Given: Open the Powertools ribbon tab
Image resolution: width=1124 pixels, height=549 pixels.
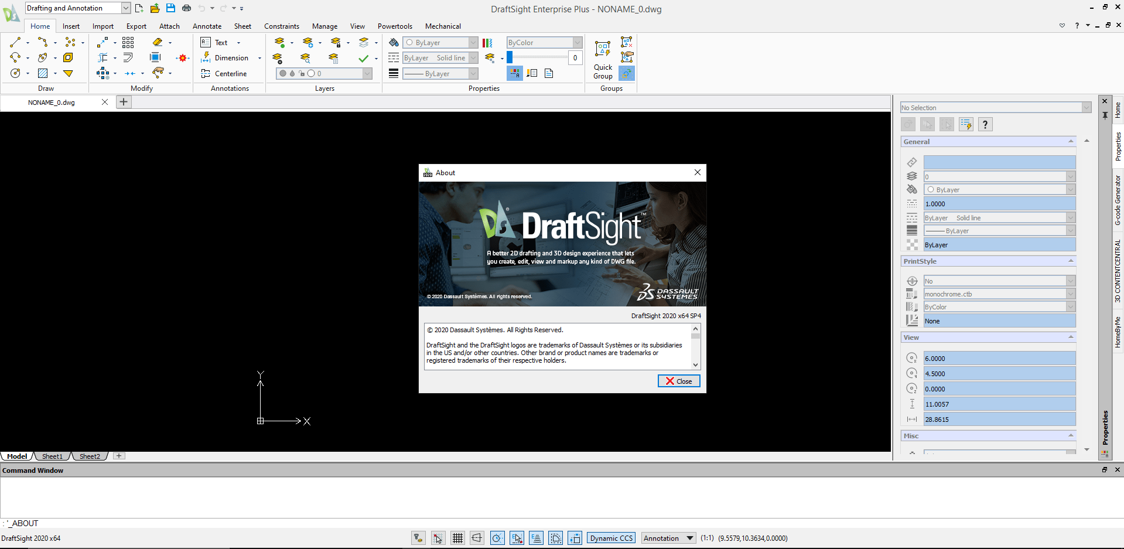Looking at the screenshot, I should click(x=395, y=26).
